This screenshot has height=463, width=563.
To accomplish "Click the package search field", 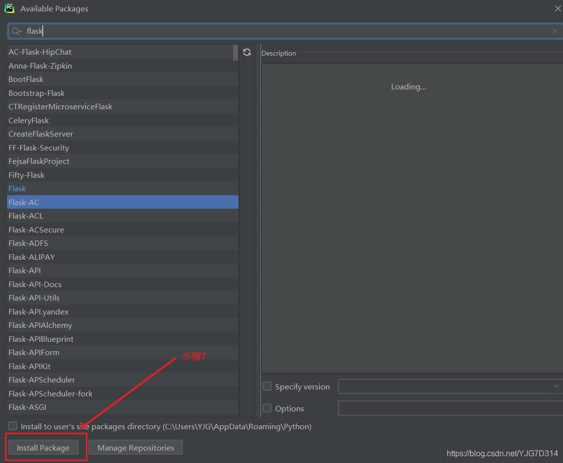I will coord(285,32).
